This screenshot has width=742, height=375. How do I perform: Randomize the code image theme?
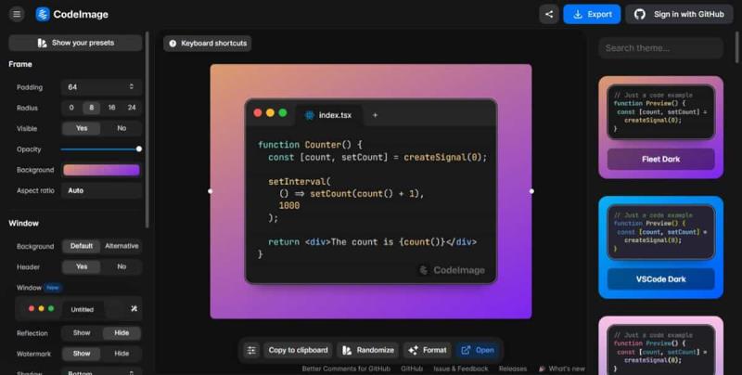tap(368, 350)
